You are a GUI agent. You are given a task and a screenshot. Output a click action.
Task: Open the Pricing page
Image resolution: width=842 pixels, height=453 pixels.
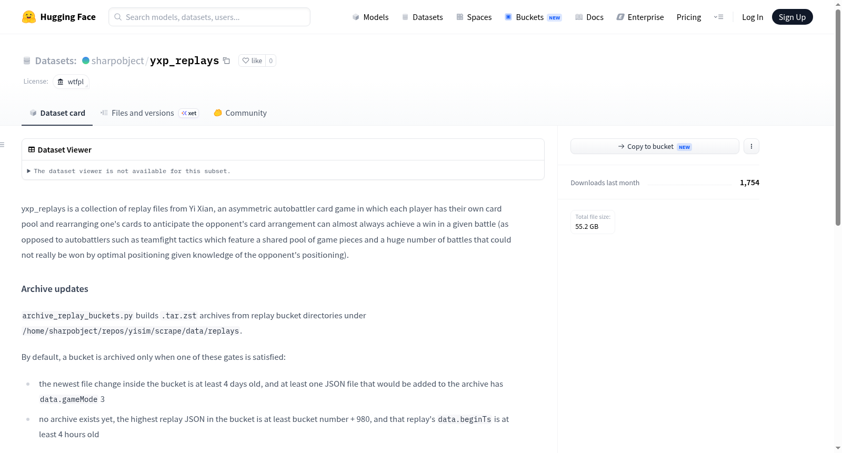tap(689, 17)
